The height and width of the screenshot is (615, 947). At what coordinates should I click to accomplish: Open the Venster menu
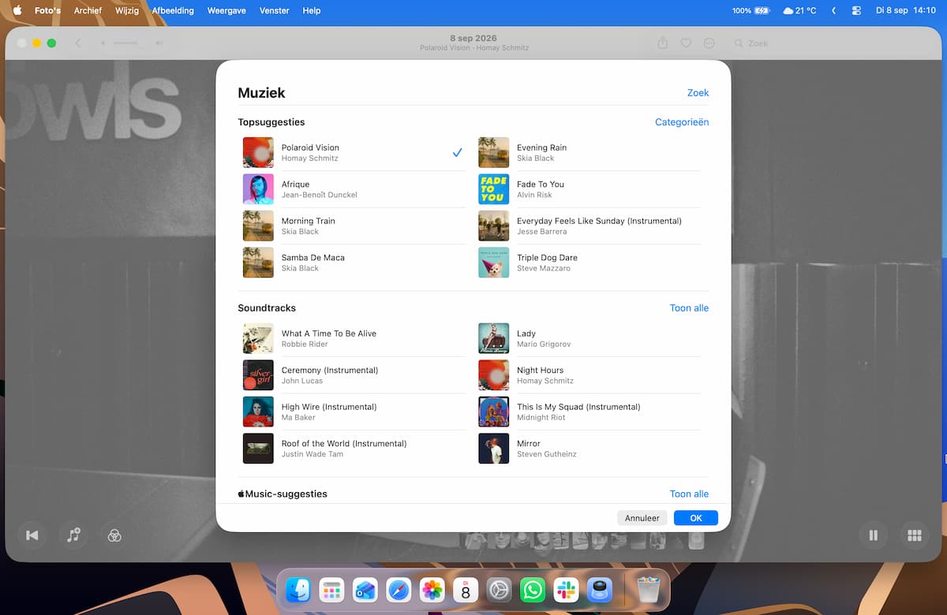click(x=275, y=11)
